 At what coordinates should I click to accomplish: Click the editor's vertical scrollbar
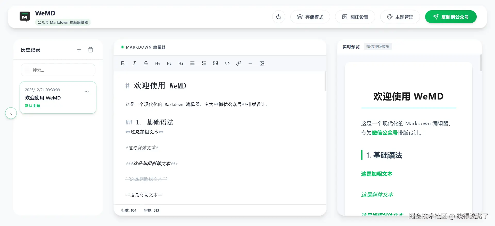coord(325,81)
